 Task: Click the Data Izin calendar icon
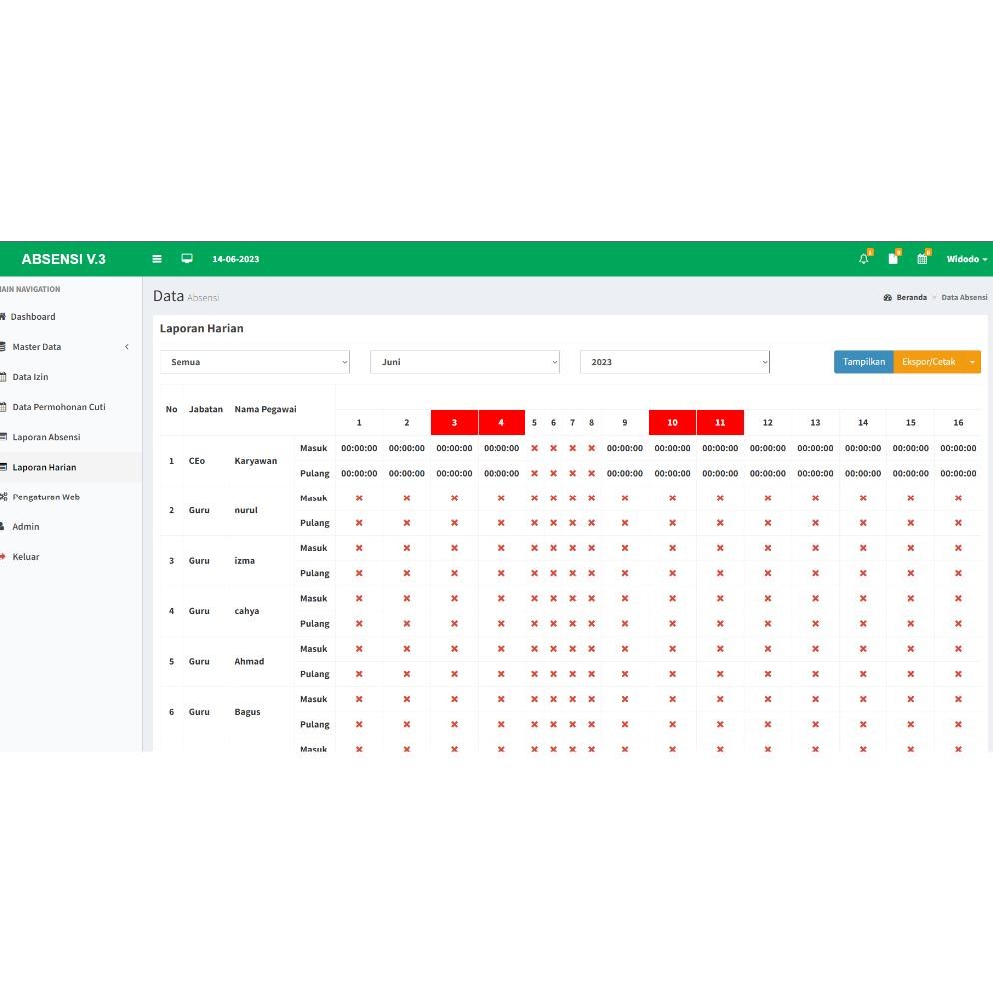3,377
